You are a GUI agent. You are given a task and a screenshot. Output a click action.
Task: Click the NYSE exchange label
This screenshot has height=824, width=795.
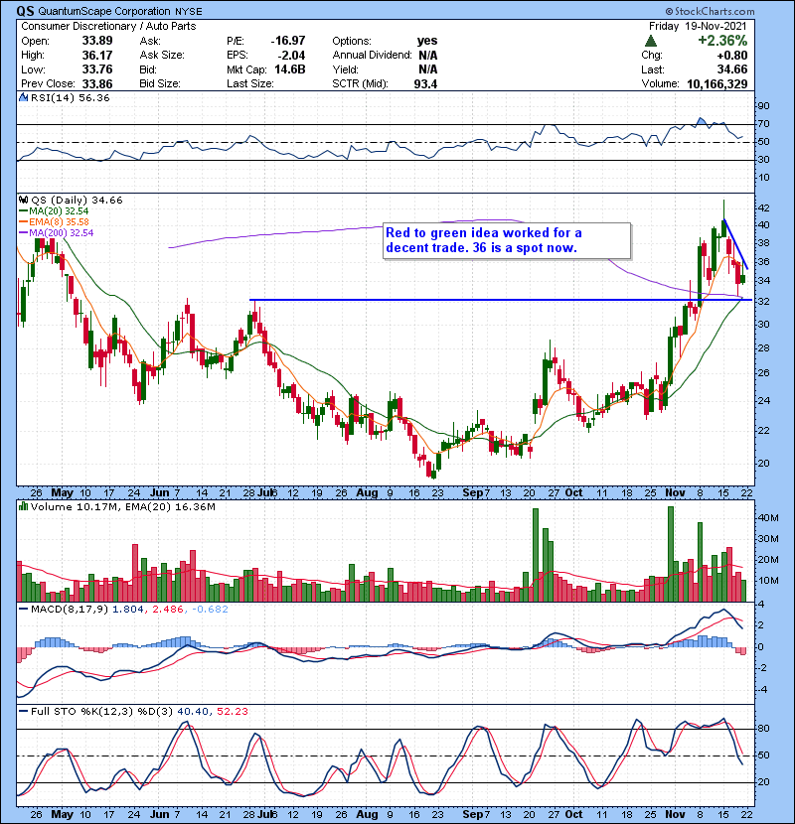[189, 11]
